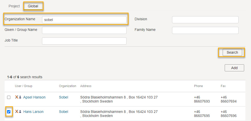Image resolution: width=251 pixels, height=121 pixels.
Task: Click the orange X icon beside Apsel Hanson
Action: point(17,97)
